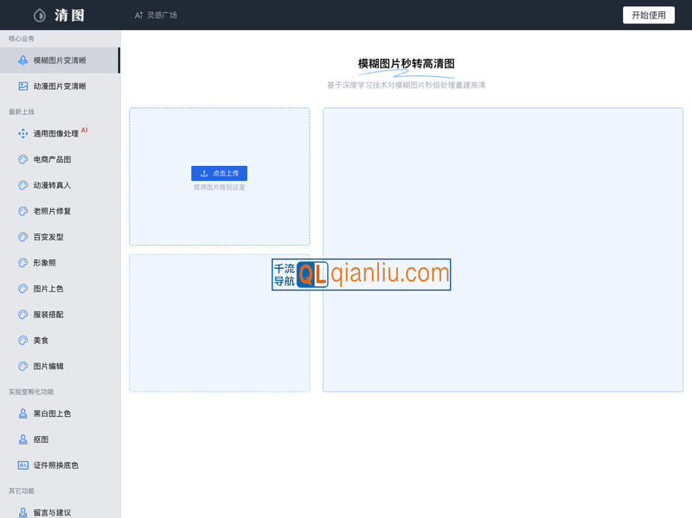
Task: Select the 百变发型 hairstyle icon
Action: click(x=24, y=237)
